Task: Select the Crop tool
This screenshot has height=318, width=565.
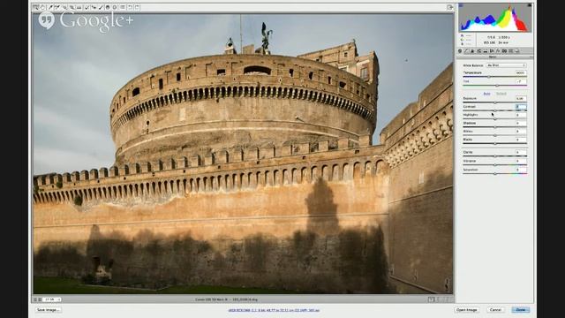Action: (72, 7)
